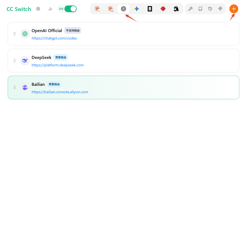
Task: Open the paperclip attachment icon
Action: (x=220, y=9)
